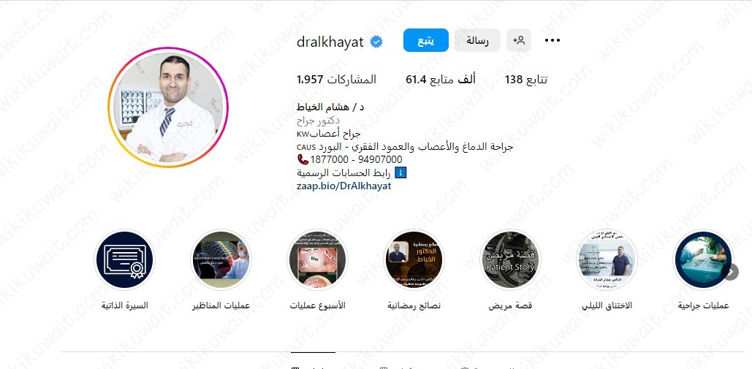Image resolution: width=752 pixels, height=369 pixels.
Task: Click the highlights next arrow chevron
Action: pyautogui.click(x=731, y=273)
